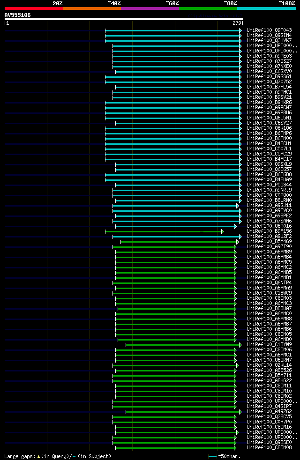Select the UniRef100_Q6I657 label
Screen dimensions: 300x460
coord(269,170)
